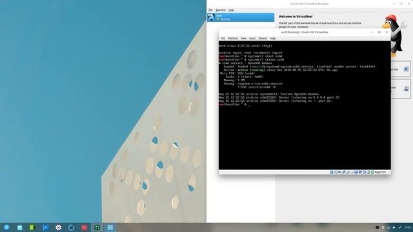Click recording icon in VM status bar
The height and width of the screenshot is (232, 413).
point(360,172)
